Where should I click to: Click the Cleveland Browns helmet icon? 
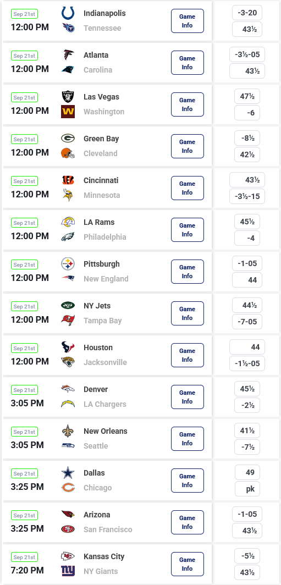pyautogui.click(x=68, y=153)
